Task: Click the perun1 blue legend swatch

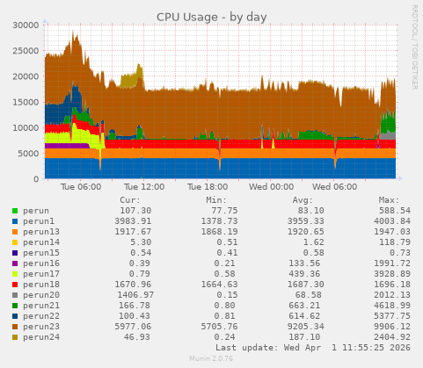Action: pos(15,221)
